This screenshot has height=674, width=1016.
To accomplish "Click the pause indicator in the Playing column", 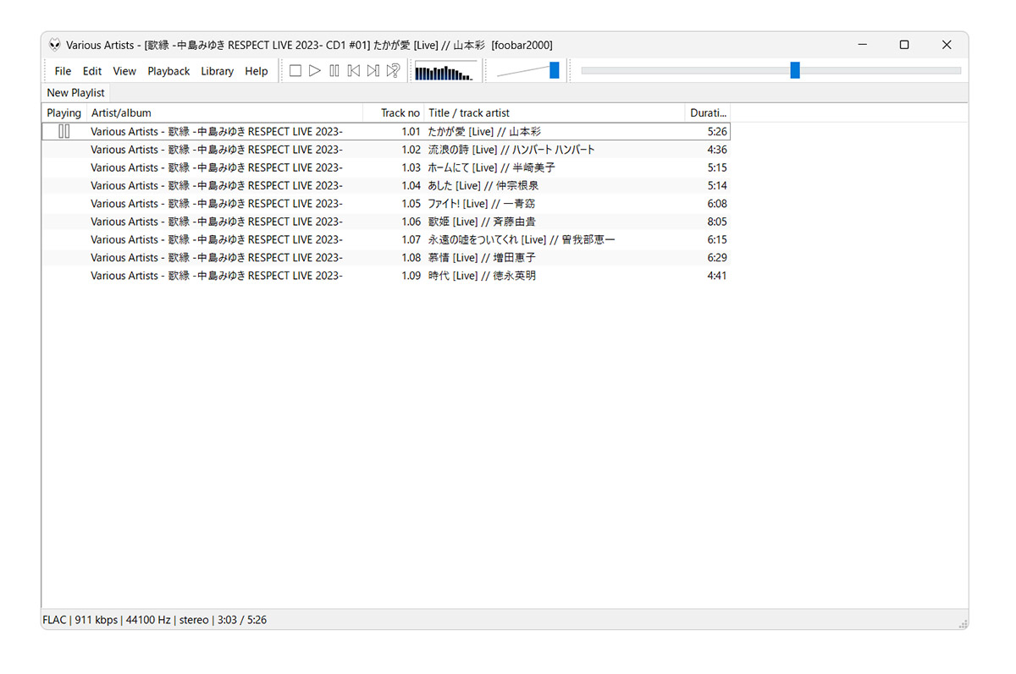I will [64, 131].
